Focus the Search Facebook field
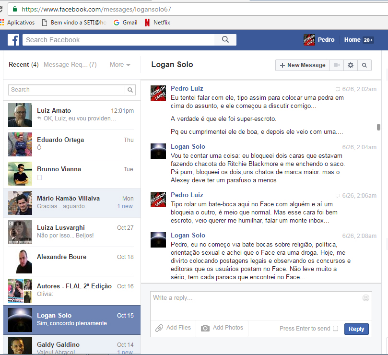This screenshot has height=355, width=388. (x=119, y=40)
